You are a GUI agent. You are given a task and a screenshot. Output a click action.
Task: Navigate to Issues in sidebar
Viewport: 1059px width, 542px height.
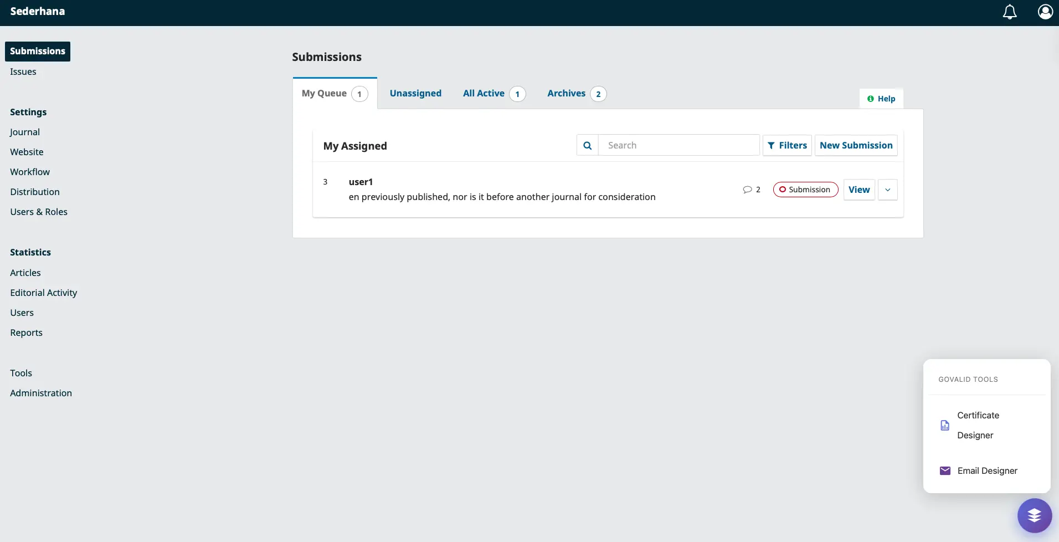[x=23, y=71]
